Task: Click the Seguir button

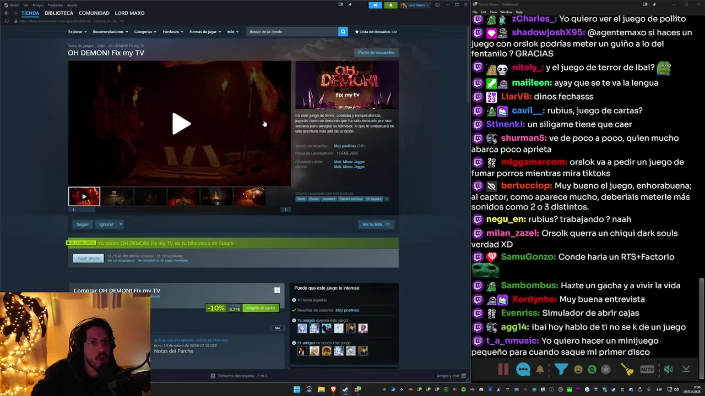Action: 83,224
